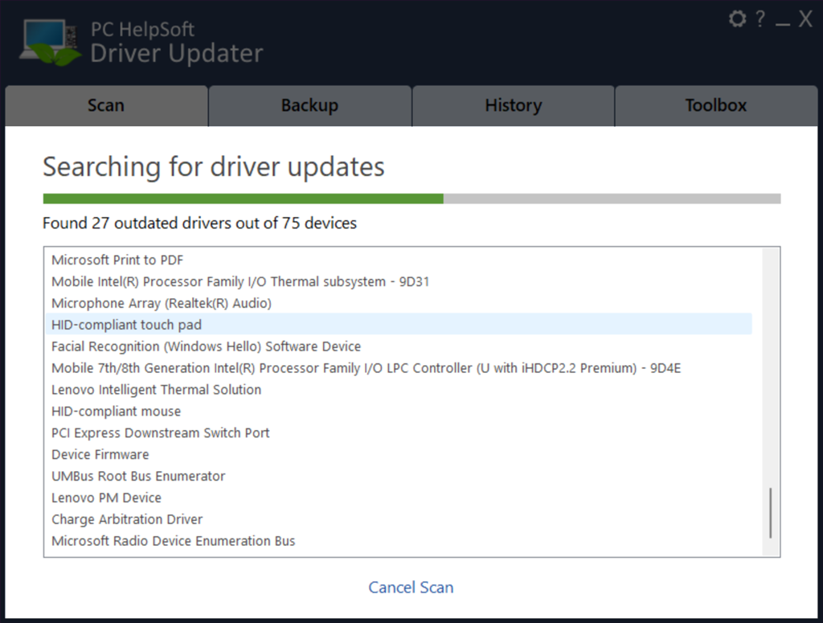823x623 pixels.
Task: Select Microphone Array (Realtek(R) Audio) entry
Action: (x=399, y=303)
